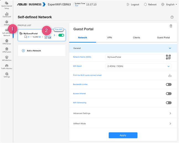Image resolution: width=179 pixels, height=143 pixels.
Task: Switch to the Network tab
Action: pyautogui.click(x=83, y=38)
